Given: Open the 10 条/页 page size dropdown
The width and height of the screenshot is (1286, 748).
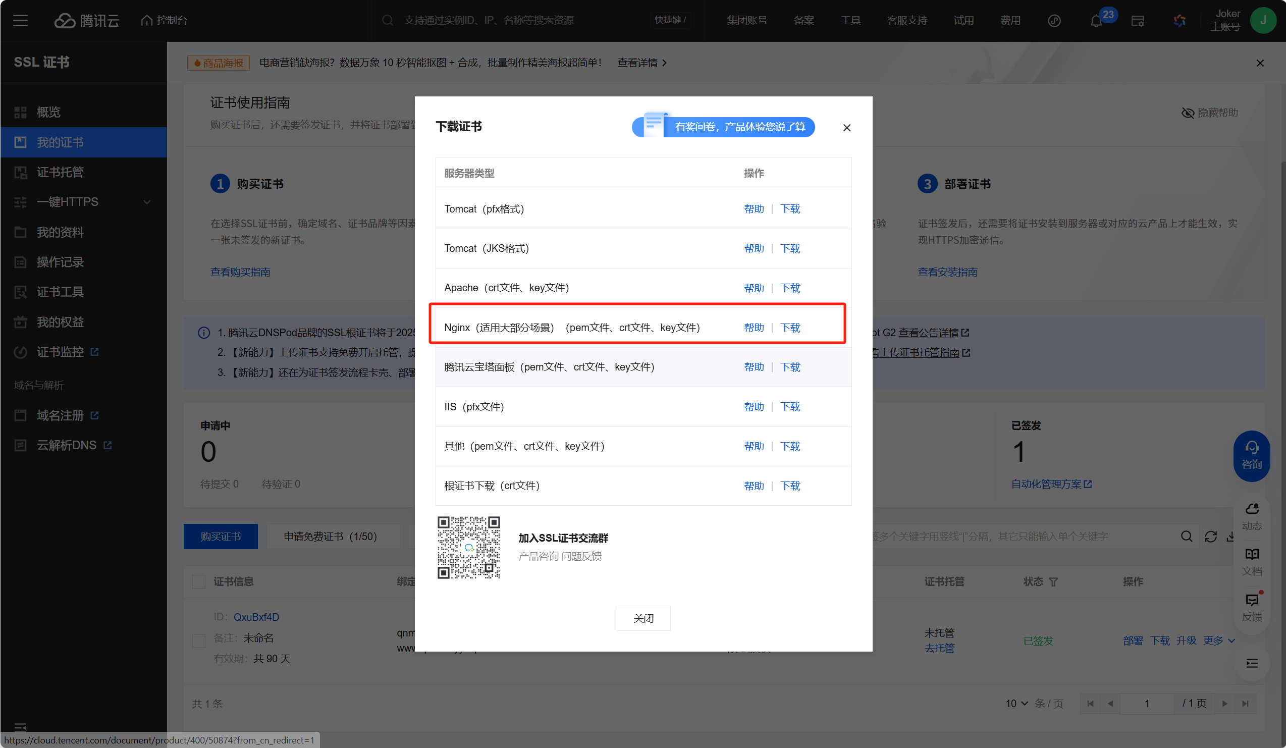Looking at the screenshot, I should coord(1016,703).
